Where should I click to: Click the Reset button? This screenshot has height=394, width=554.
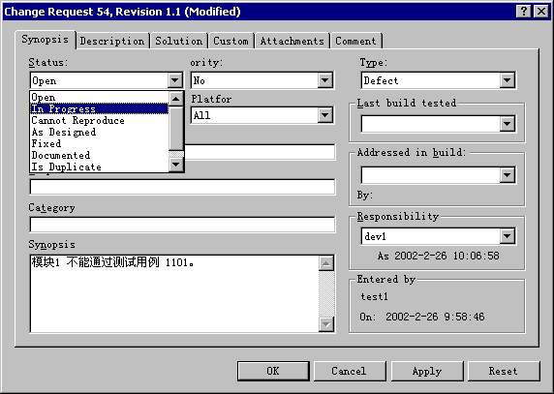pos(504,371)
